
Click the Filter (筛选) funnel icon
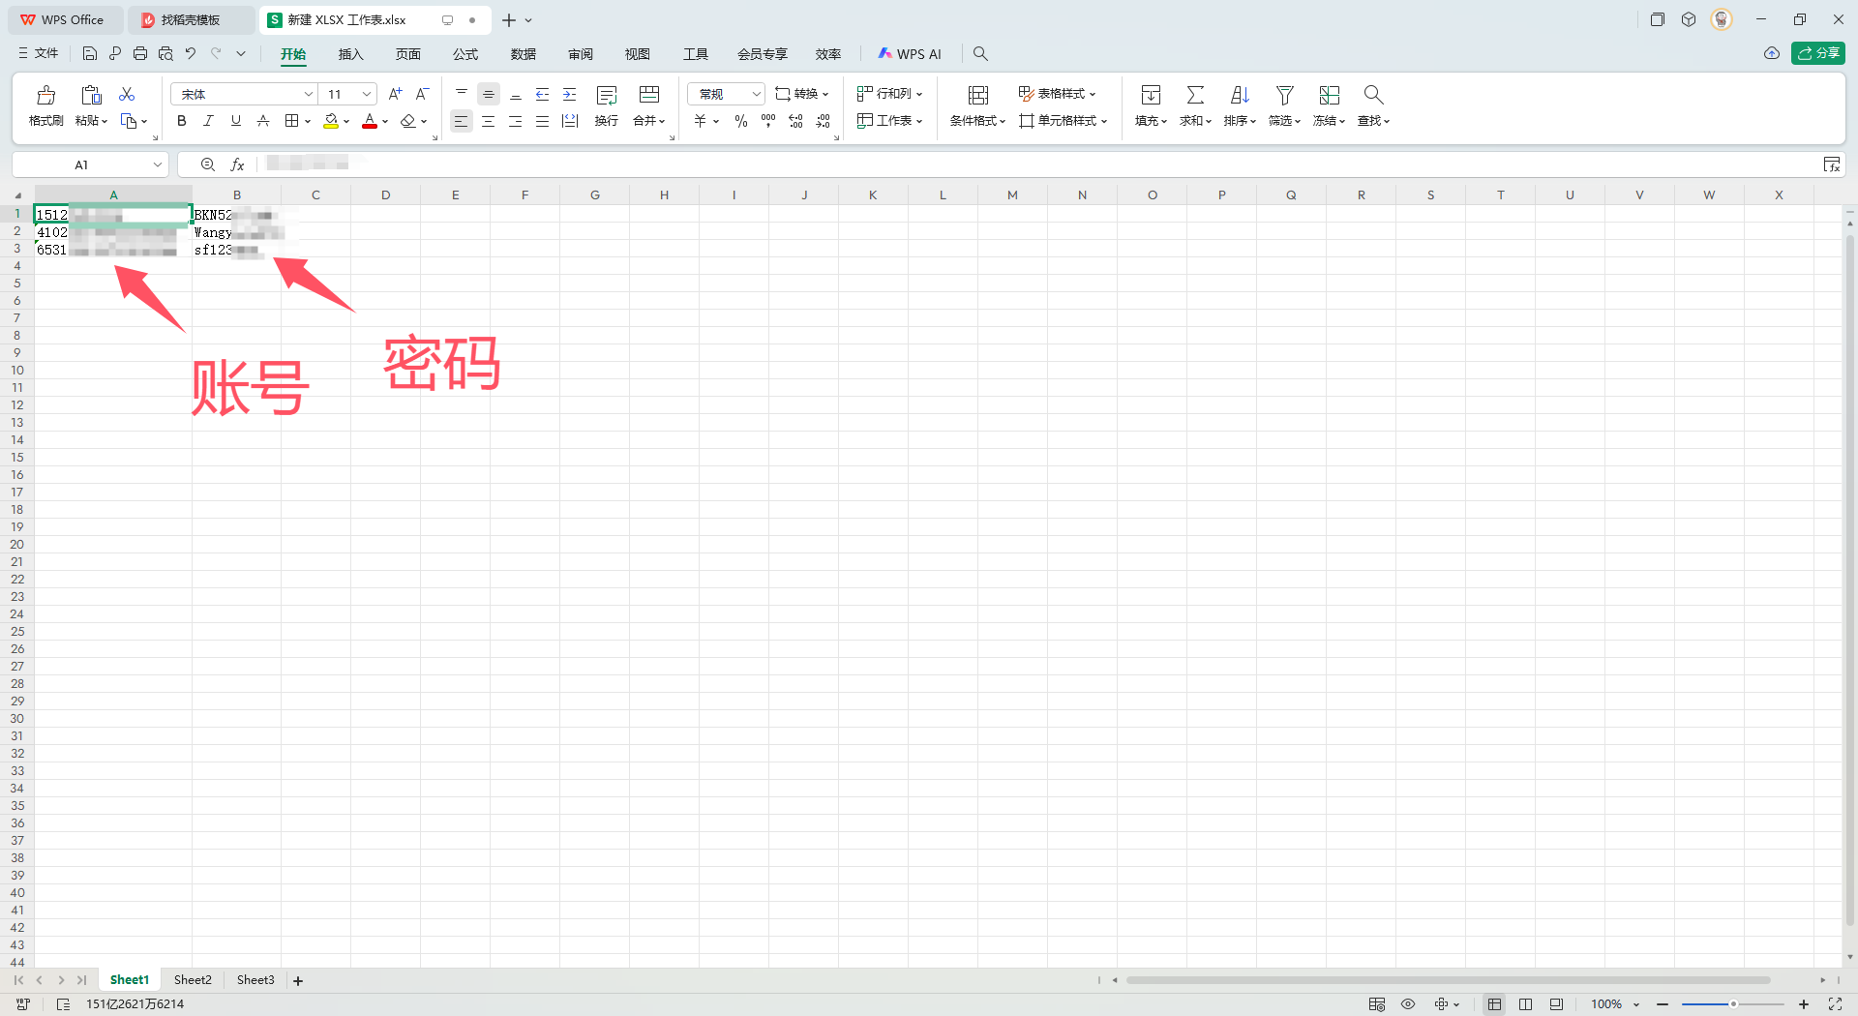coord(1284,96)
